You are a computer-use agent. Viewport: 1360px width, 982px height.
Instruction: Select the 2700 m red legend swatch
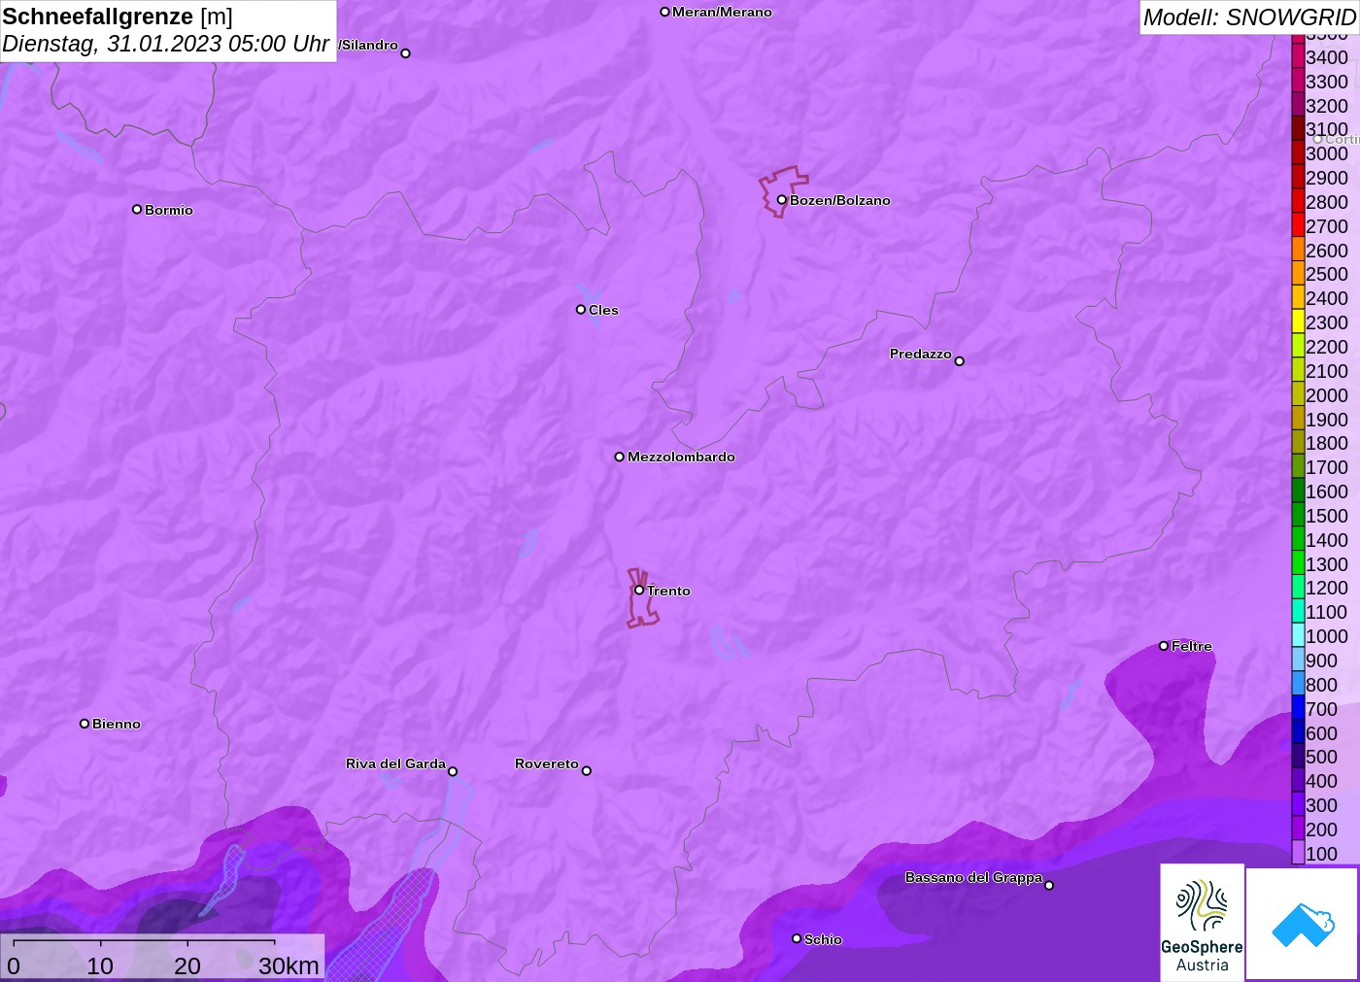point(1298,226)
